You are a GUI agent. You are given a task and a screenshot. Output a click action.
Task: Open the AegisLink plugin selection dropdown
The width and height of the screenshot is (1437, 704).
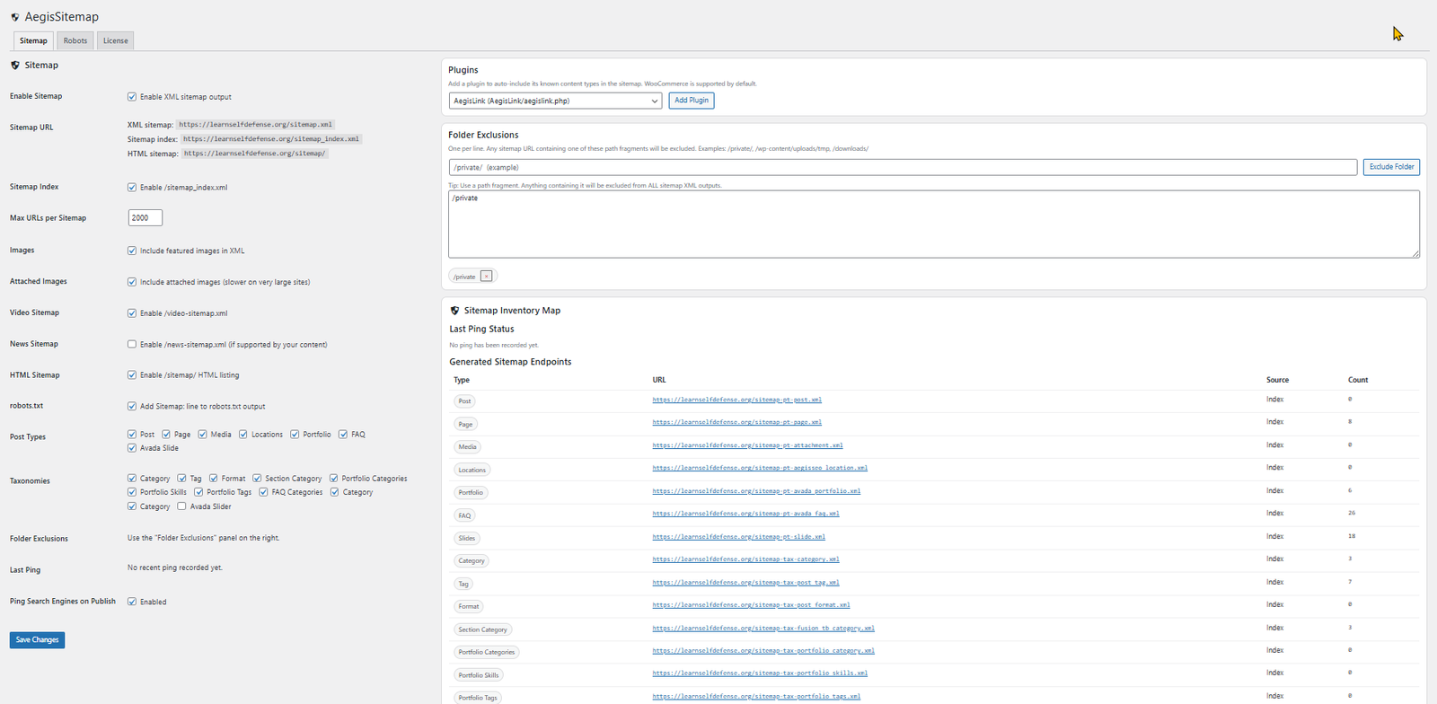(x=555, y=101)
